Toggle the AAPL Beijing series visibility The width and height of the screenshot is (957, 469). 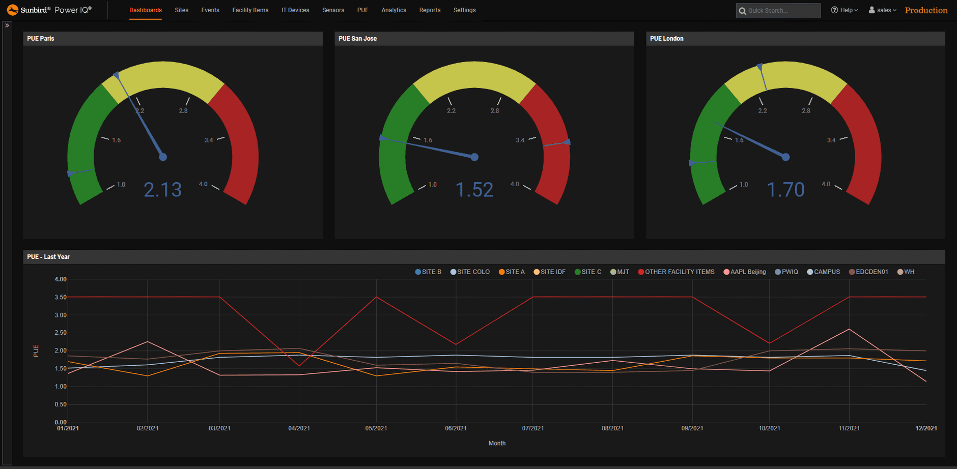click(745, 272)
